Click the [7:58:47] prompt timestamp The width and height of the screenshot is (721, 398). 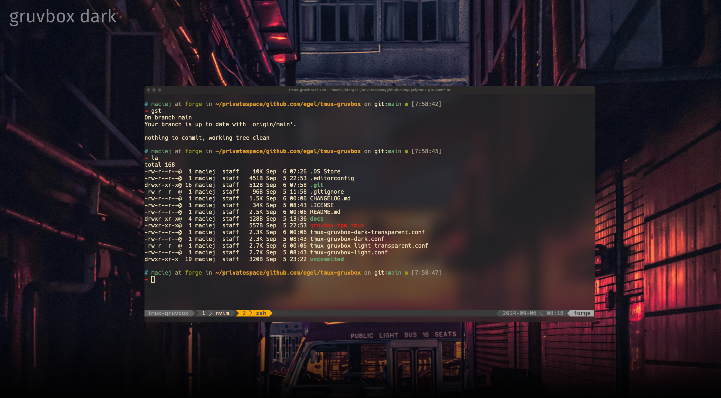coord(427,273)
